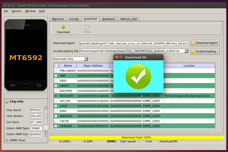Check the SEC_RO partition checkbox

point(56,101)
